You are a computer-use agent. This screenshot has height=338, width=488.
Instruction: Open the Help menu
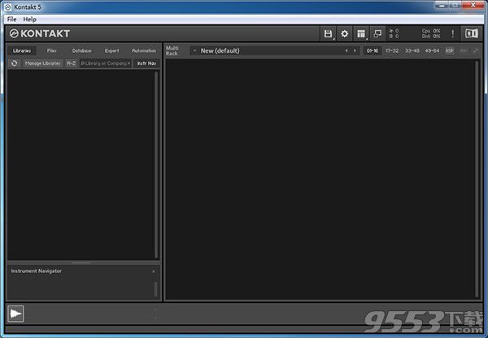tap(30, 19)
